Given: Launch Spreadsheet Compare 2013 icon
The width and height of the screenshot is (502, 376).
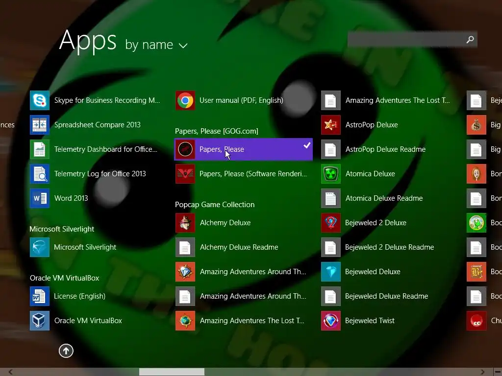Looking at the screenshot, I should (39, 125).
